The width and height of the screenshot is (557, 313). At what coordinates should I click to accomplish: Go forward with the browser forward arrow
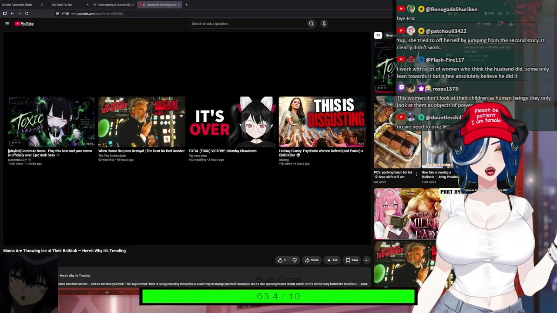click(x=19, y=13)
